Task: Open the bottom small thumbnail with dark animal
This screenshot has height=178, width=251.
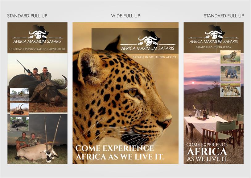Action: click(x=19, y=124)
